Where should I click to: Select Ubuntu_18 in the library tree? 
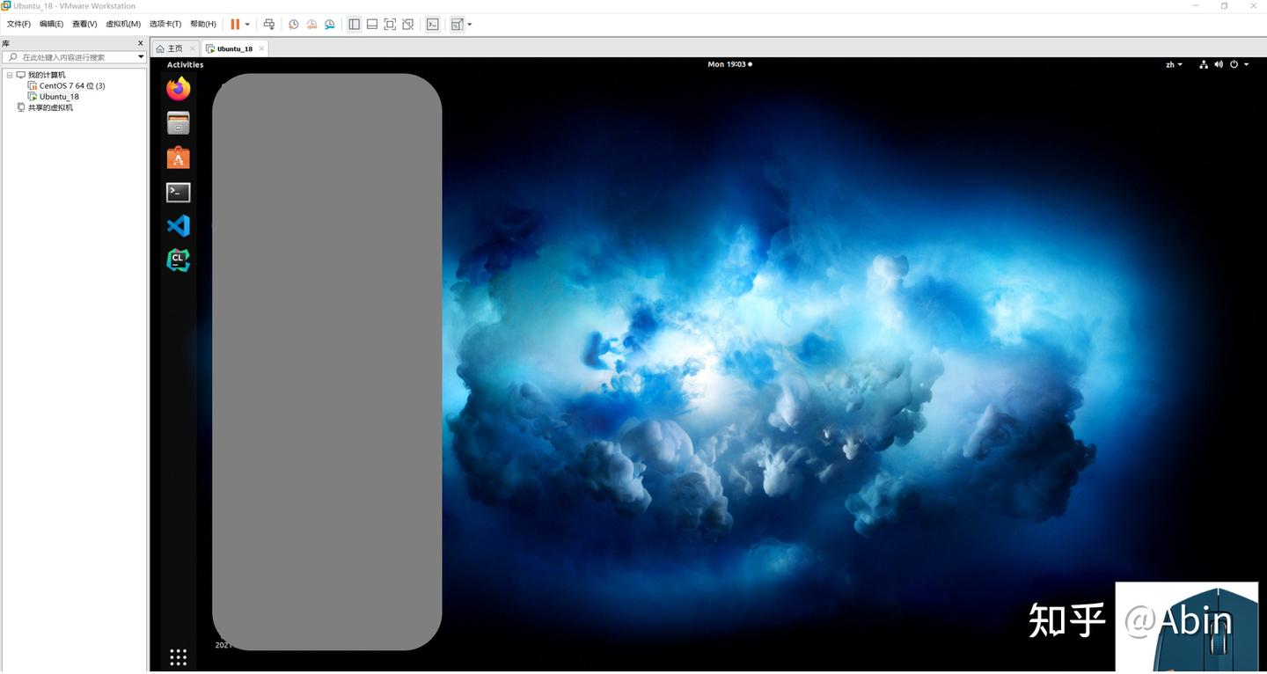coord(59,97)
